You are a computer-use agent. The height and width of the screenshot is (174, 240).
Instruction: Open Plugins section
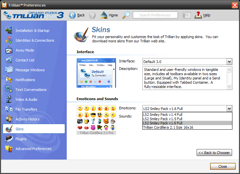click(x=21, y=139)
